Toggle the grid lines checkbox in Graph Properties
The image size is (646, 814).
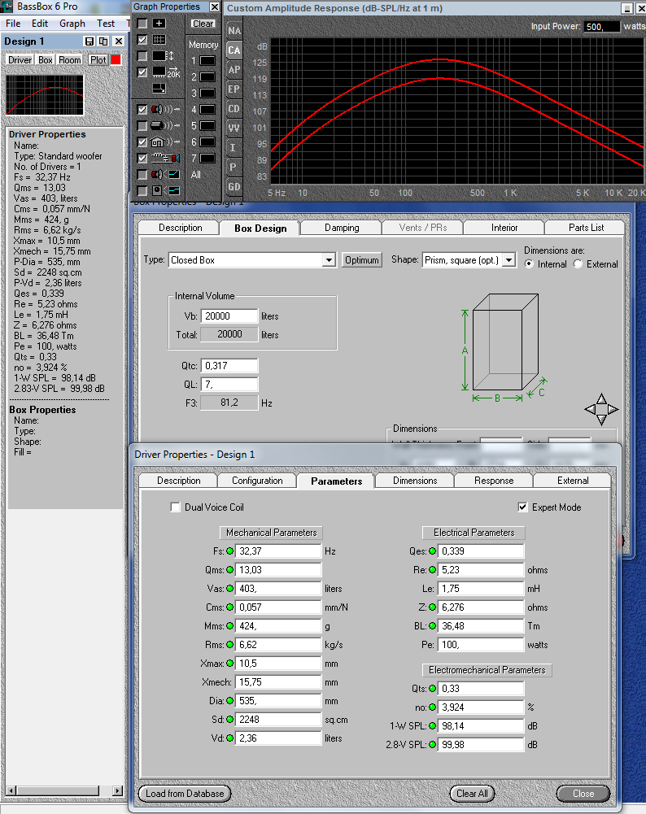142,40
